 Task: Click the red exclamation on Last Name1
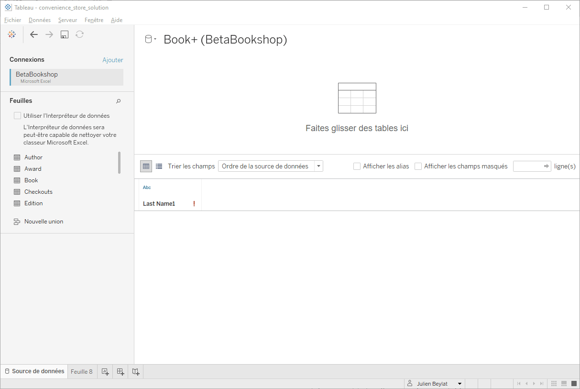[x=194, y=204]
